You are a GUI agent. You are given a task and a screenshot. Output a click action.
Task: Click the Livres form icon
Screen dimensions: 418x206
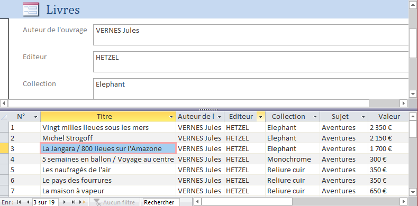(31, 10)
